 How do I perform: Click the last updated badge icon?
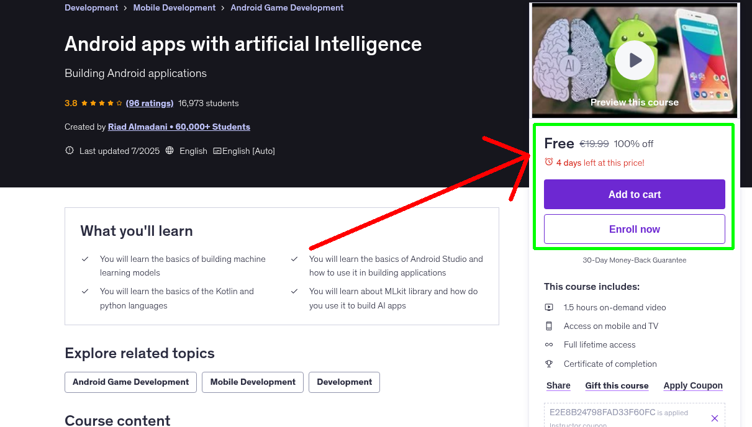pos(70,151)
